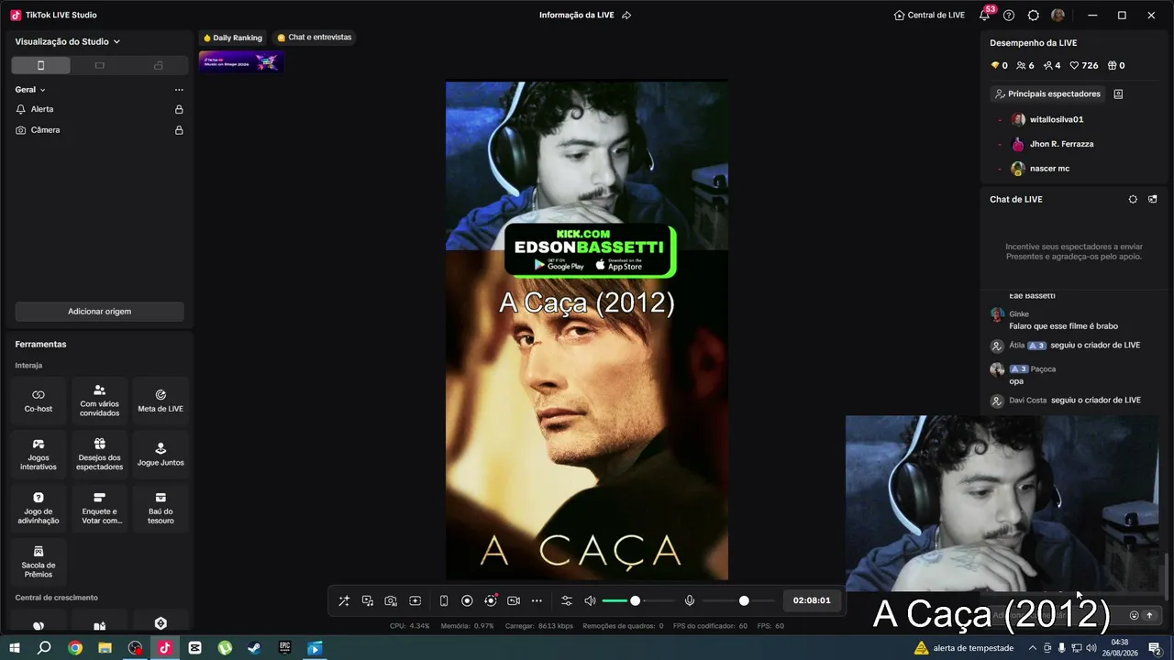The height and width of the screenshot is (660, 1174).
Task: Open Jogo de adivinhação tool
Action: coord(39,508)
